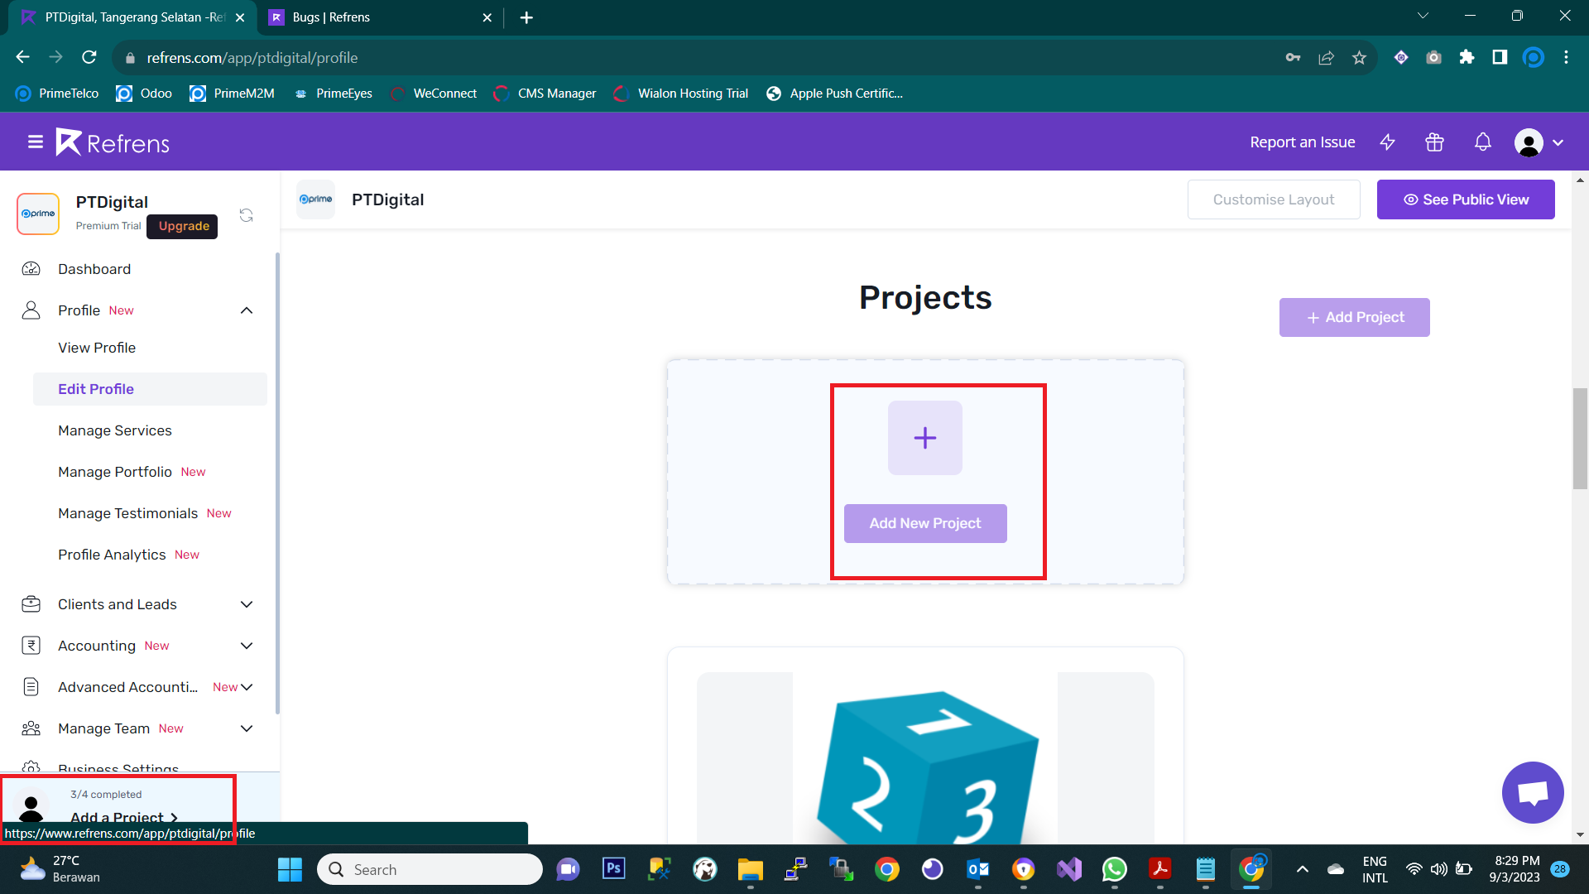Viewport: 1589px width, 894px height.
Task: Open Manage Services
Action: click(115, 430)
